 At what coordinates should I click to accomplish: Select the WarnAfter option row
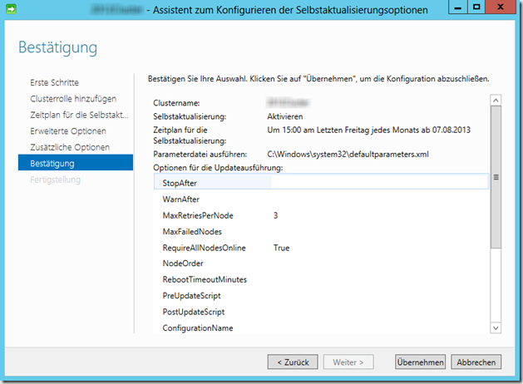click(x=321, y=199)
